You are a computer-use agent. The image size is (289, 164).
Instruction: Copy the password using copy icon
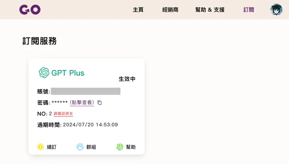(x=100, y=103)
